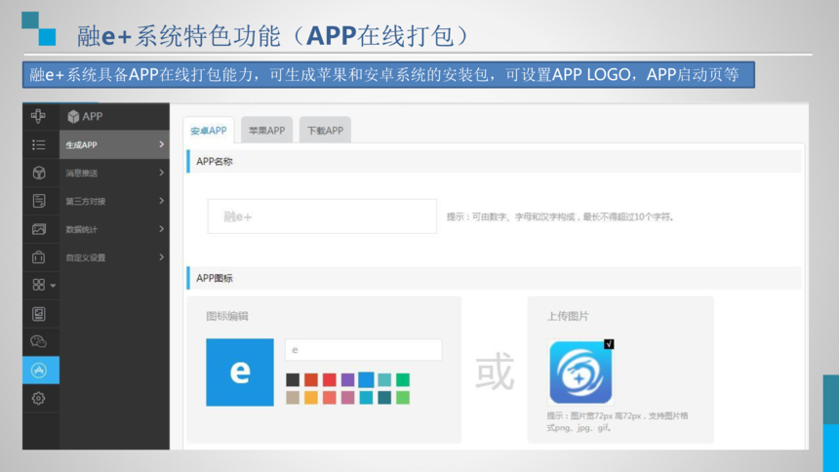The image size is (839, 472).
Task: Open the 3D cube icon in sidebar
Action: [39, 173]
